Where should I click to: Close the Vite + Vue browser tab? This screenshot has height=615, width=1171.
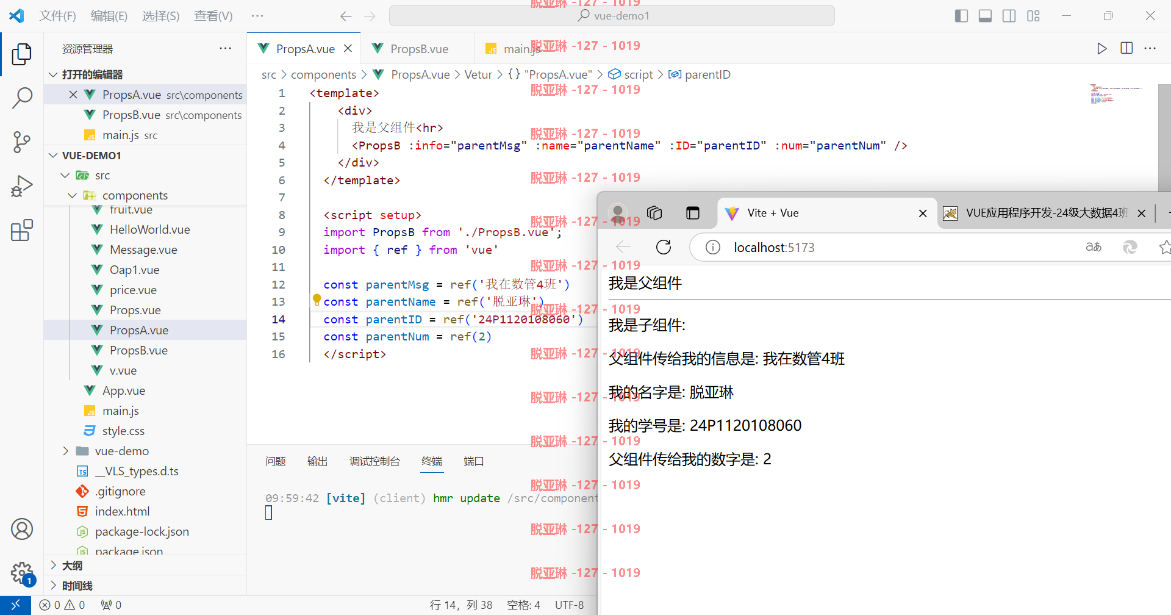(x=923, y=213)
